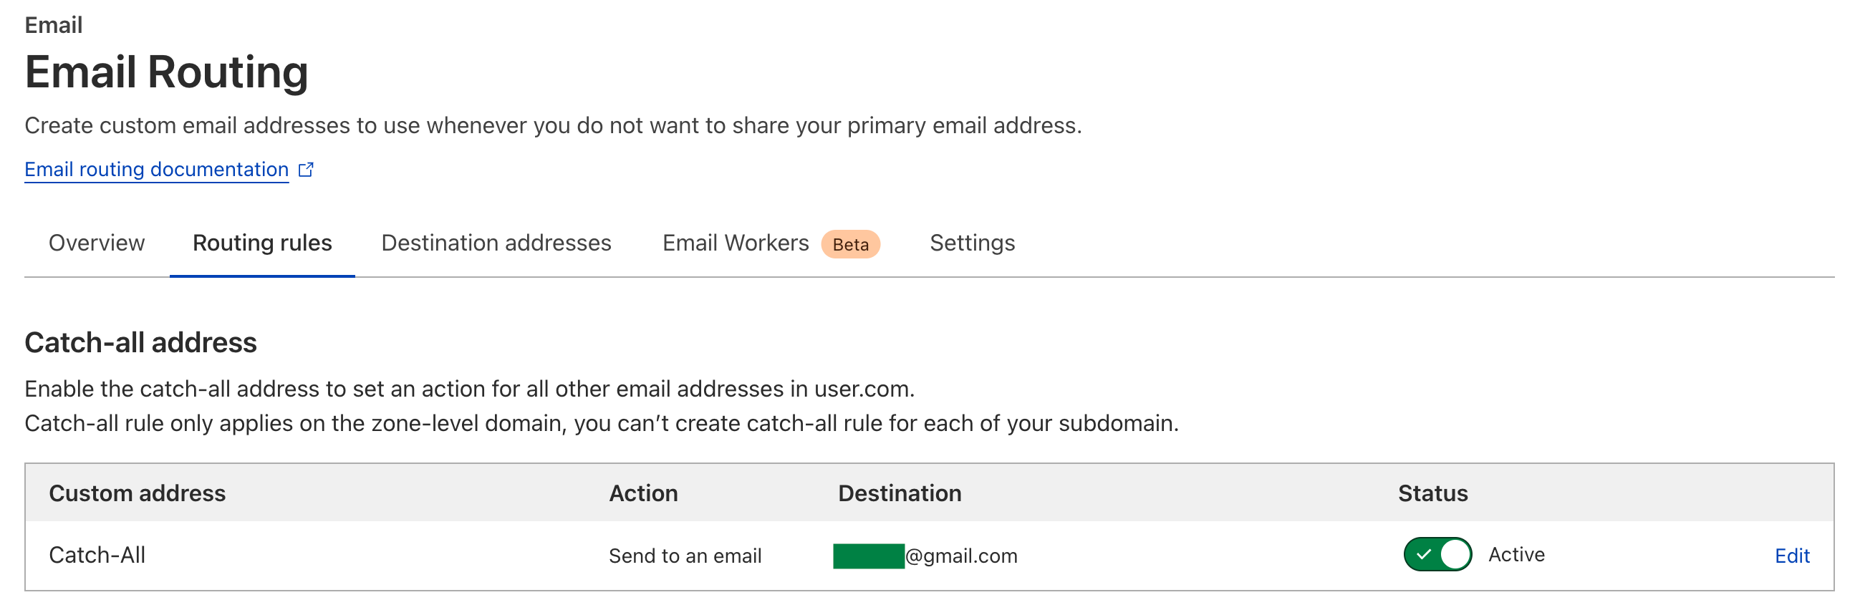The width and height of the screenshot is (1855, 610).
Task: Click the gmail.com destination address
Action: (x=925, y=556)
